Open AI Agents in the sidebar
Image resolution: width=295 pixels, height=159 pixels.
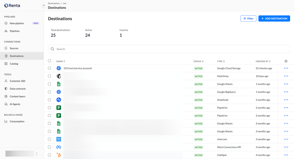15,104
